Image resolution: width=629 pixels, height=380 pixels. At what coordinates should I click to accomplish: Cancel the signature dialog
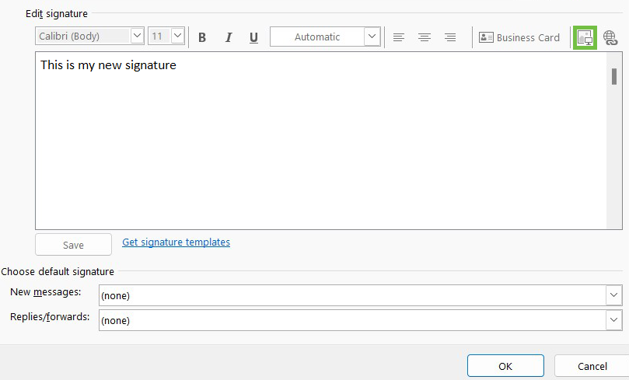tap(592, 366)
